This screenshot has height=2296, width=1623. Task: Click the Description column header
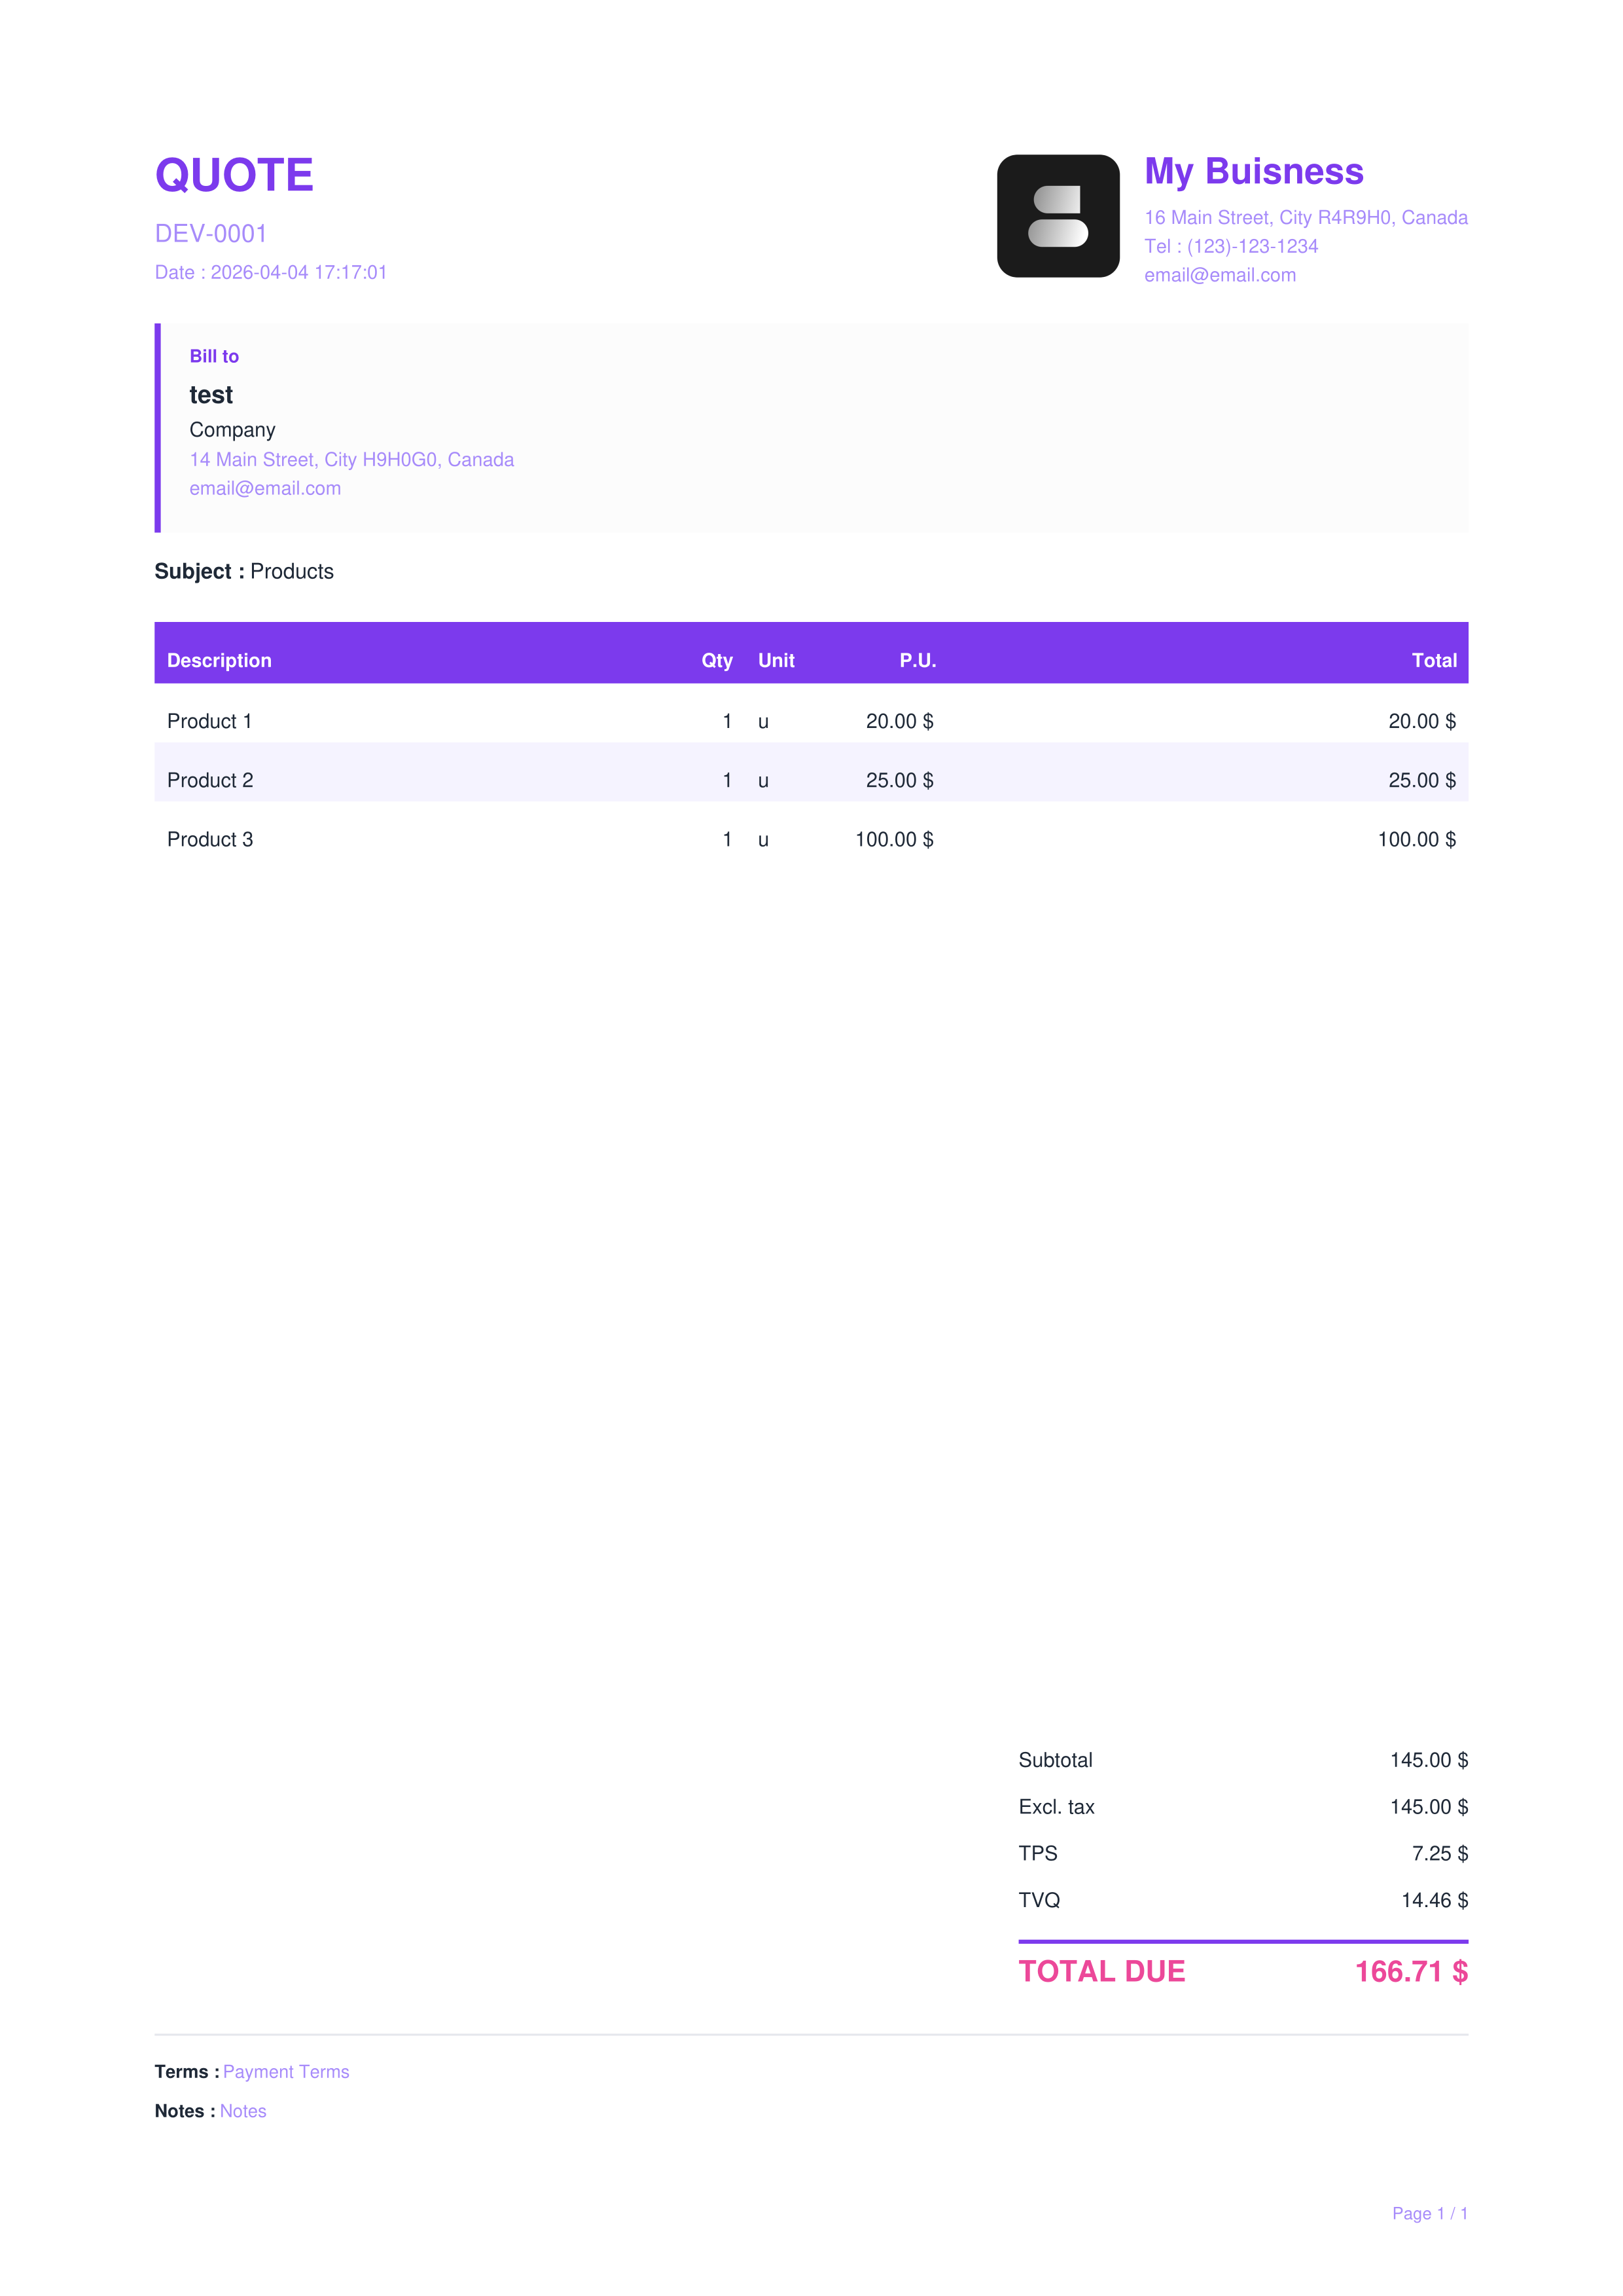point(219,660)
